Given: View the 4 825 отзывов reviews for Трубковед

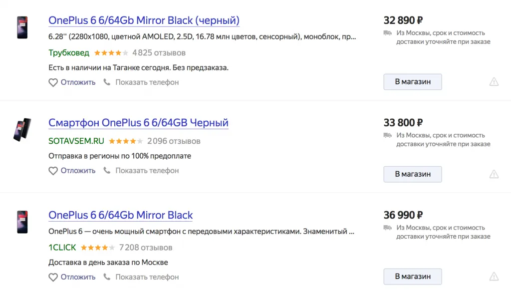Looking at the screenshot, I should pyautogui.click(x=159, y=52).
